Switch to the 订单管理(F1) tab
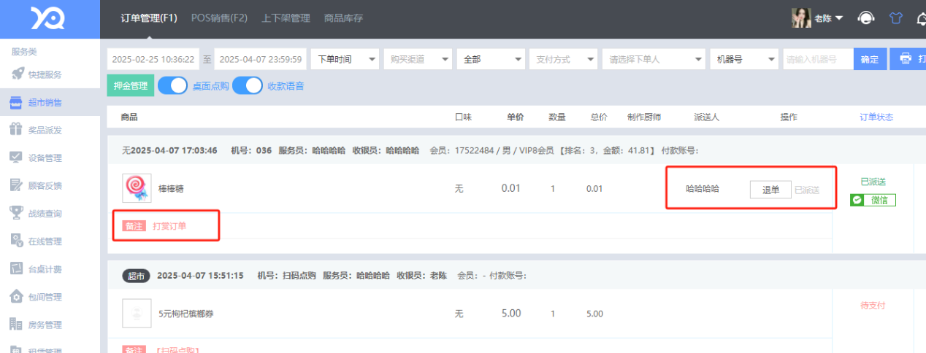Viewport: 926px width, 353px height. coord(149,18)
